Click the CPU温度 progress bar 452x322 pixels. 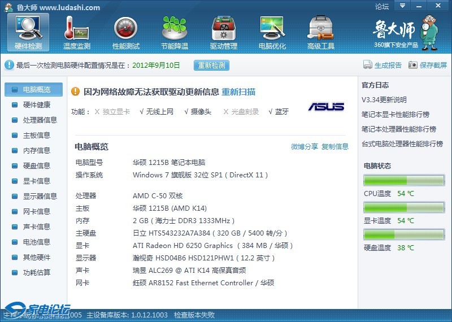(x=404, y=180)
